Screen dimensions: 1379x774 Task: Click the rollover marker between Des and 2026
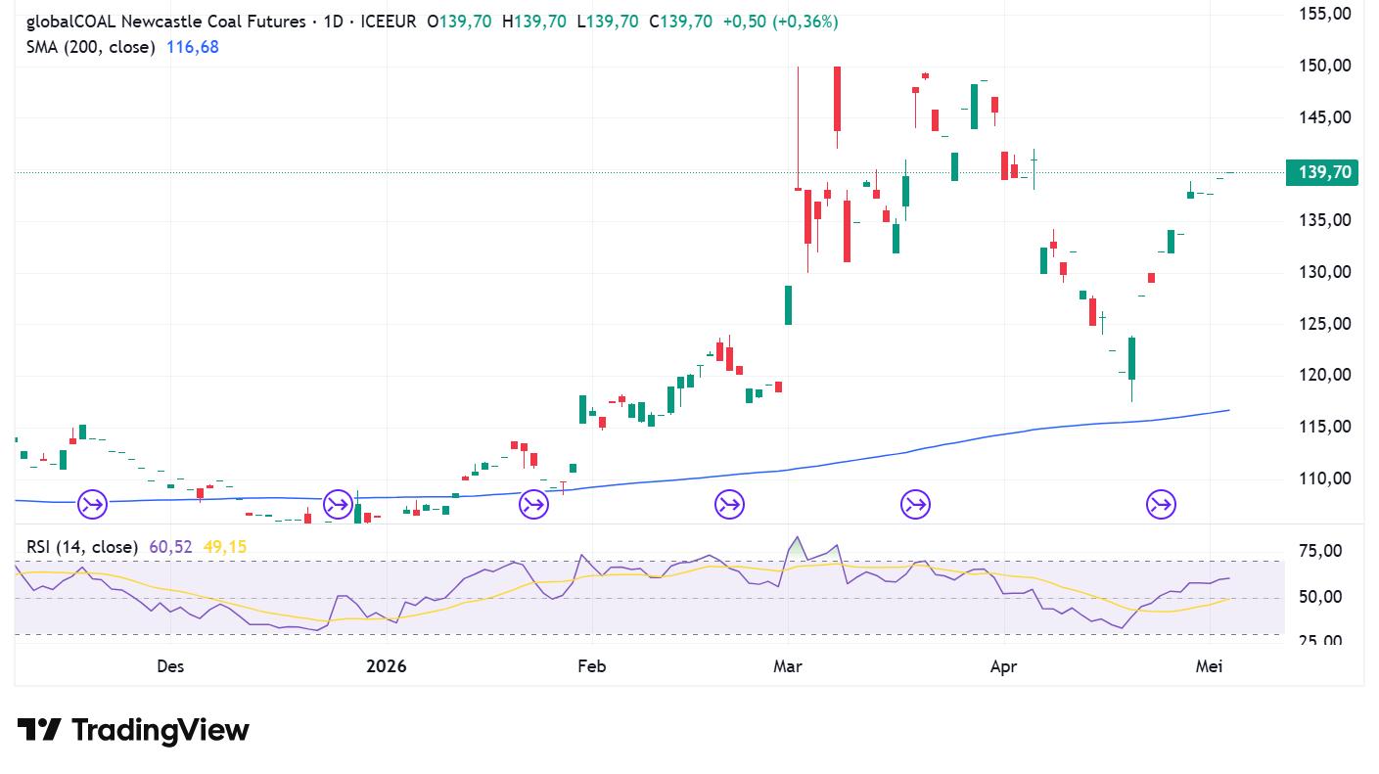point(338,505)
